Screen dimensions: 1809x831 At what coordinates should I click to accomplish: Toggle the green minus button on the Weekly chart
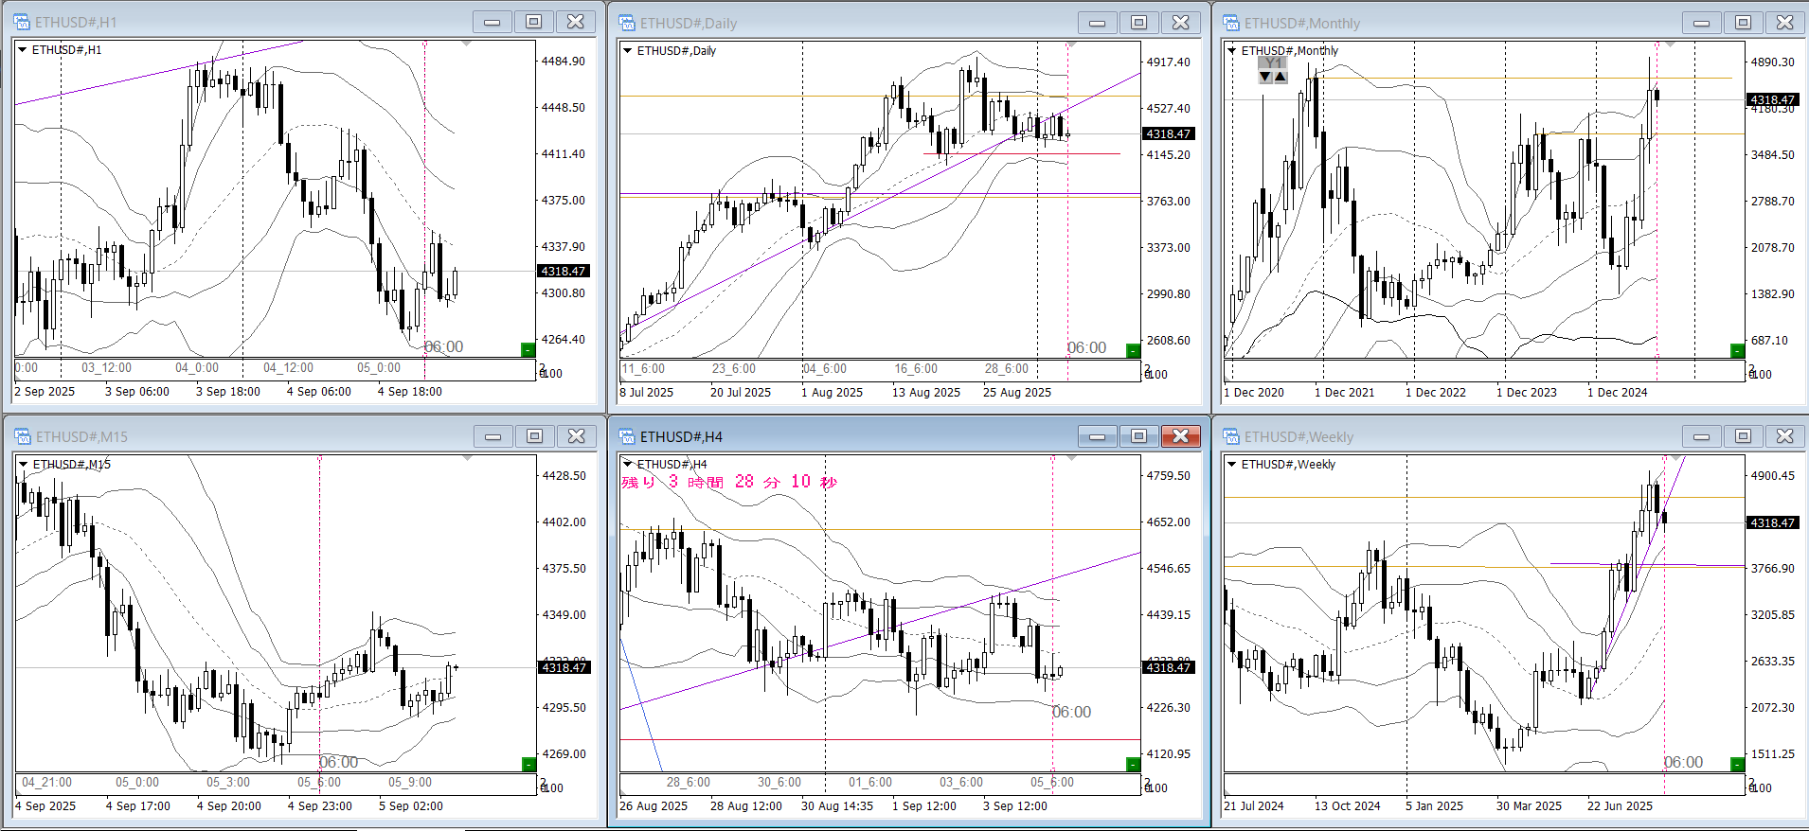(x=1736, y=764)
